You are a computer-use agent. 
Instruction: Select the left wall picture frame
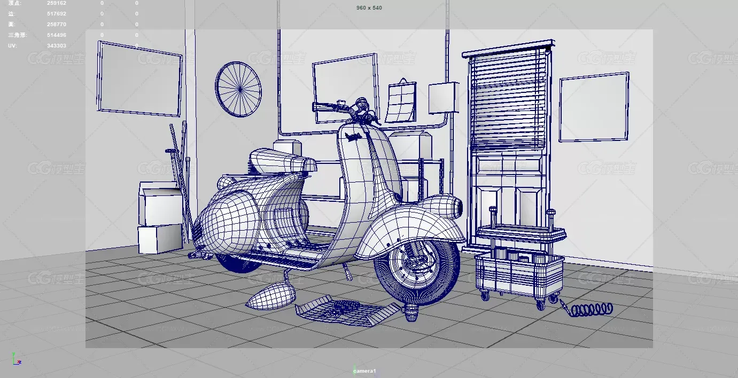139,78
